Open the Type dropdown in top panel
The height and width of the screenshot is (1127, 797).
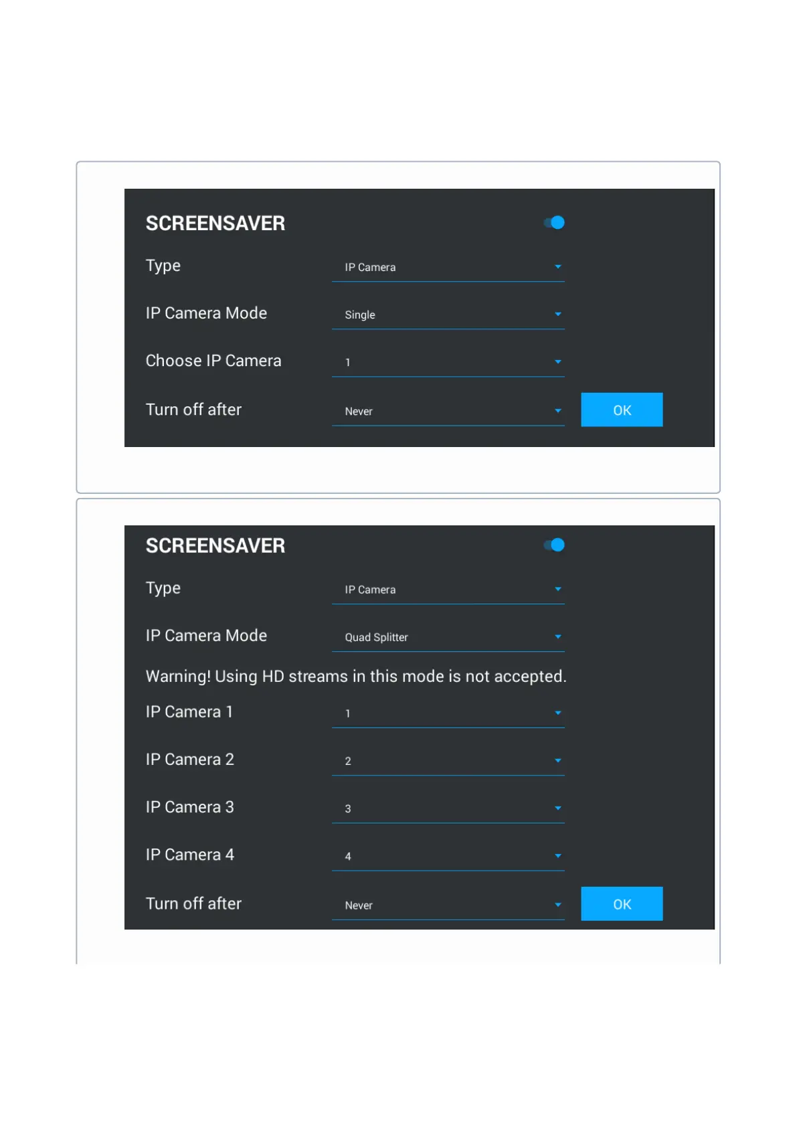[448, 268]
